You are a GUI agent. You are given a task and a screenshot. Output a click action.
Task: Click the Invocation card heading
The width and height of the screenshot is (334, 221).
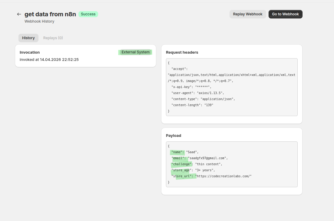pyautogui.click(x=30, y=52)
